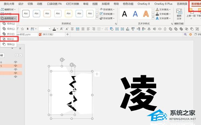Viewport: 201px width, 125px height.
Task: Toggle visibility eye for item 6
Action: pyautogui.click(x=15, y=62)
